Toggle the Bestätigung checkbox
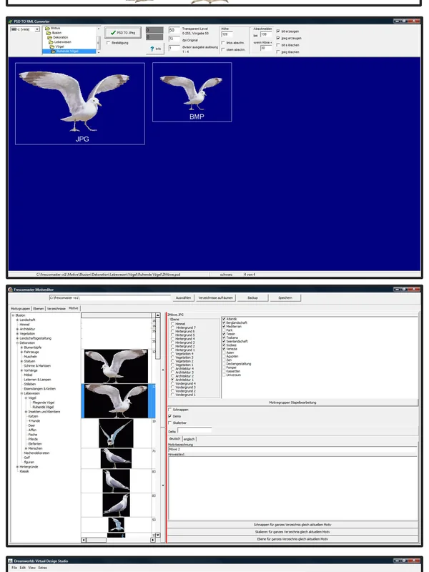This screenshot has width=429, height=572. tap(109, 43)
